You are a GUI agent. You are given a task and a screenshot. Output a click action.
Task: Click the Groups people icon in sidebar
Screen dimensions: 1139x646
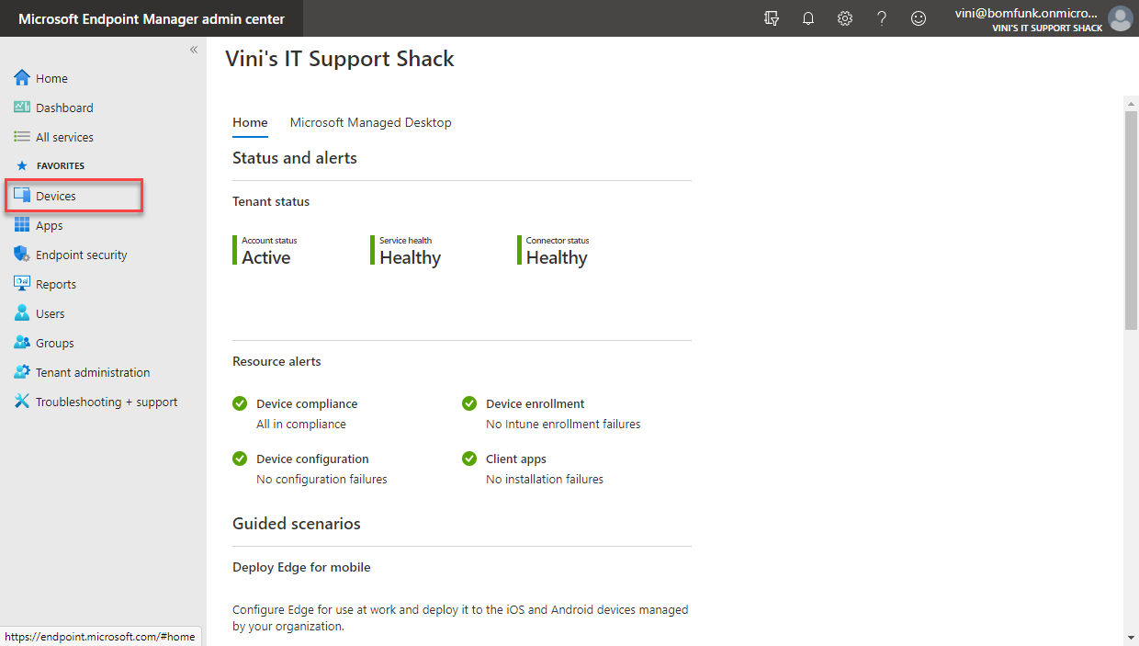tap(22, 343)
